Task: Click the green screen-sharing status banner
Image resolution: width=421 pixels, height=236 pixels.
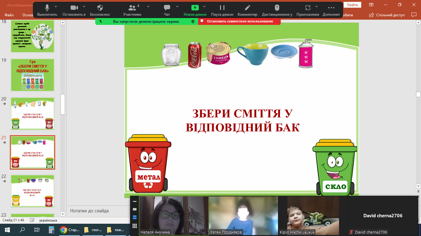Action: pyautogui.click(x=146, y=21)
